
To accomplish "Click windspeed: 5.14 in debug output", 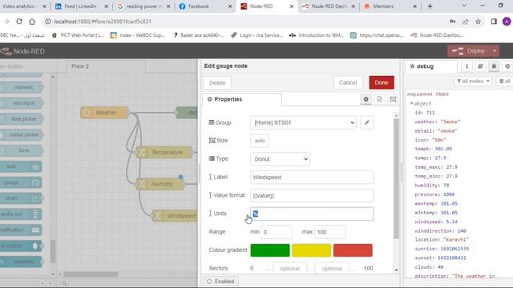I will point(436,222).
